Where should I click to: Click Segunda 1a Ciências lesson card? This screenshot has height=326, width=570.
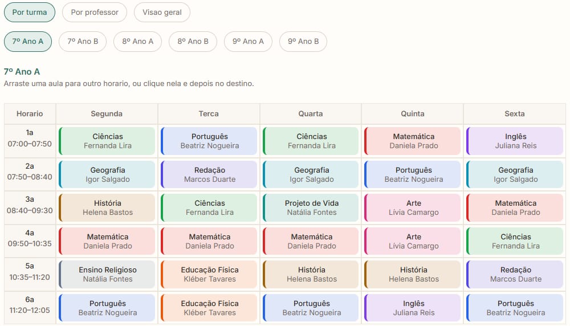(107, 141)
